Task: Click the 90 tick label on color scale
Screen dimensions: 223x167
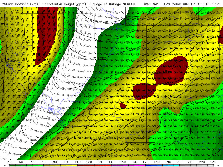Action: pos(55,162)
